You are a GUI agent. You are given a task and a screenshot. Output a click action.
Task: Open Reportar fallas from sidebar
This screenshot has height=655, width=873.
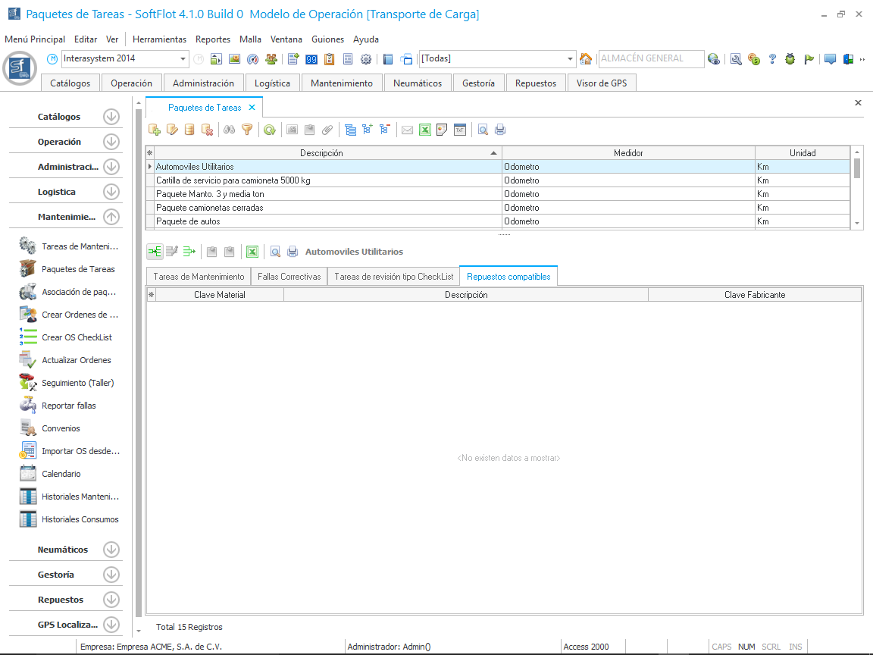pyautogui.click(x=69, y=406)
